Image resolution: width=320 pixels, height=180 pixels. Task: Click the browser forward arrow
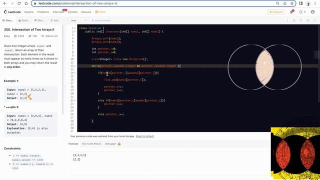[x=12, y=3]
